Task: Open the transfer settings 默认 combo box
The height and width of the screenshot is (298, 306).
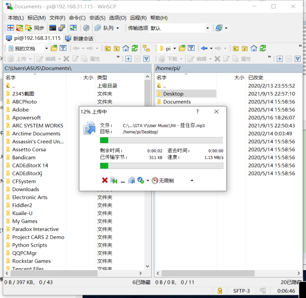Action: 180,28
